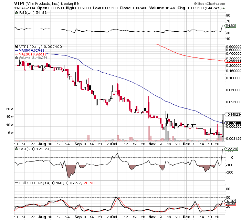Click the 31-Dec-2009 date label
Screen dimensions: 241x220
point(24,8)
